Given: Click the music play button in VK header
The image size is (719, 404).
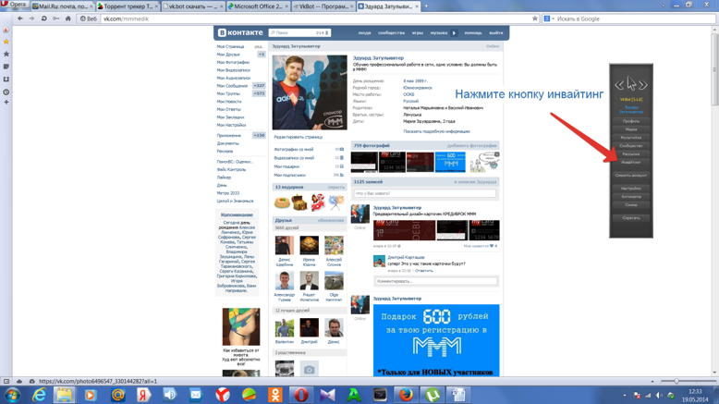Looking at the screenshot, I should (454, 33).
